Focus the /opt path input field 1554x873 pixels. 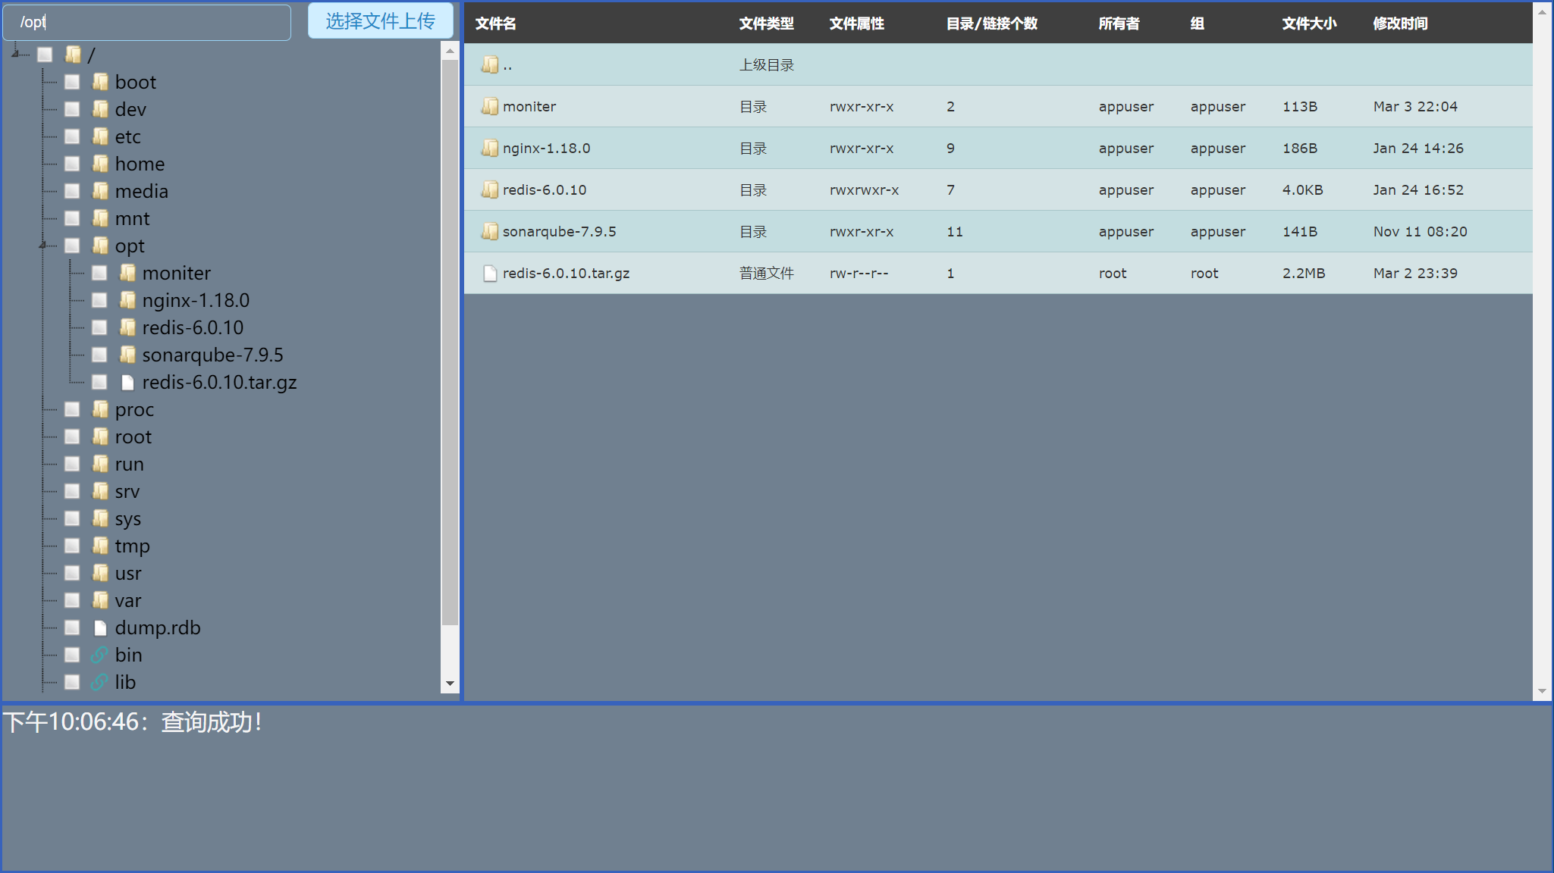coord(147,22)
